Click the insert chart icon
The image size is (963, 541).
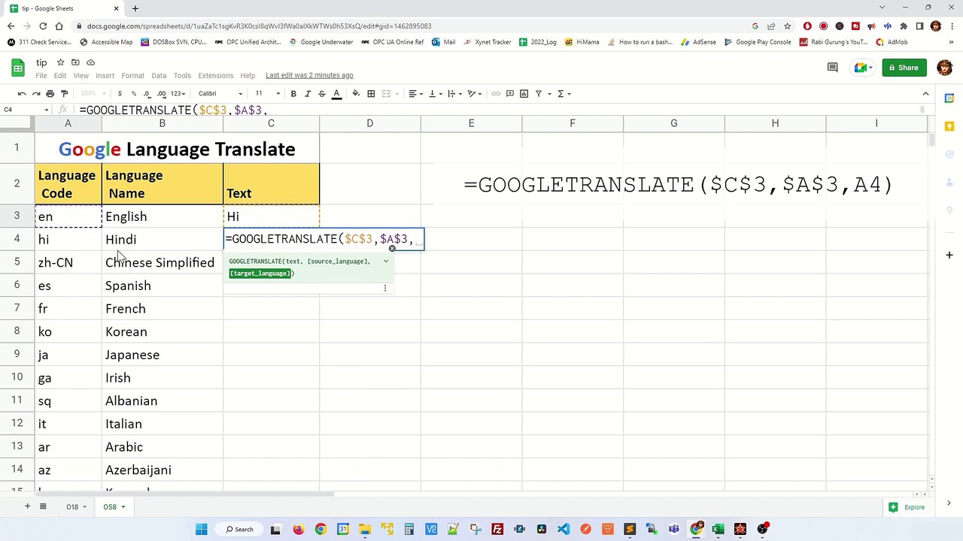(524, 94)
